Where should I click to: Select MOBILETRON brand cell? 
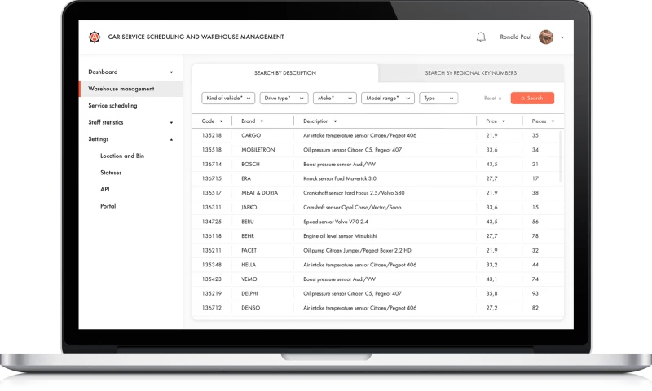[258, 150]
